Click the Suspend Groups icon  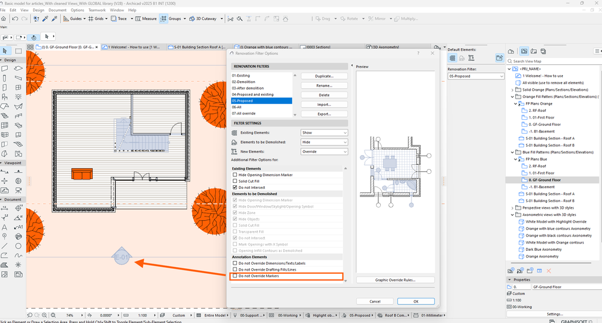pos(163,19)
